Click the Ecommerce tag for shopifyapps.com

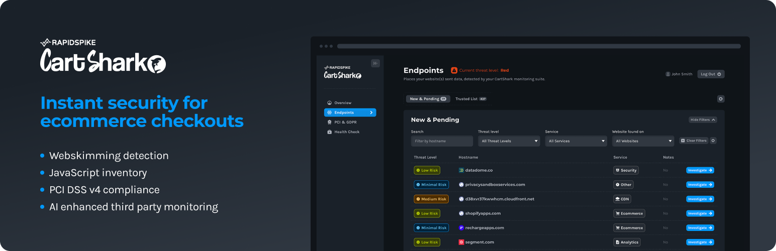pyautogui.click(x=629, y=213)
